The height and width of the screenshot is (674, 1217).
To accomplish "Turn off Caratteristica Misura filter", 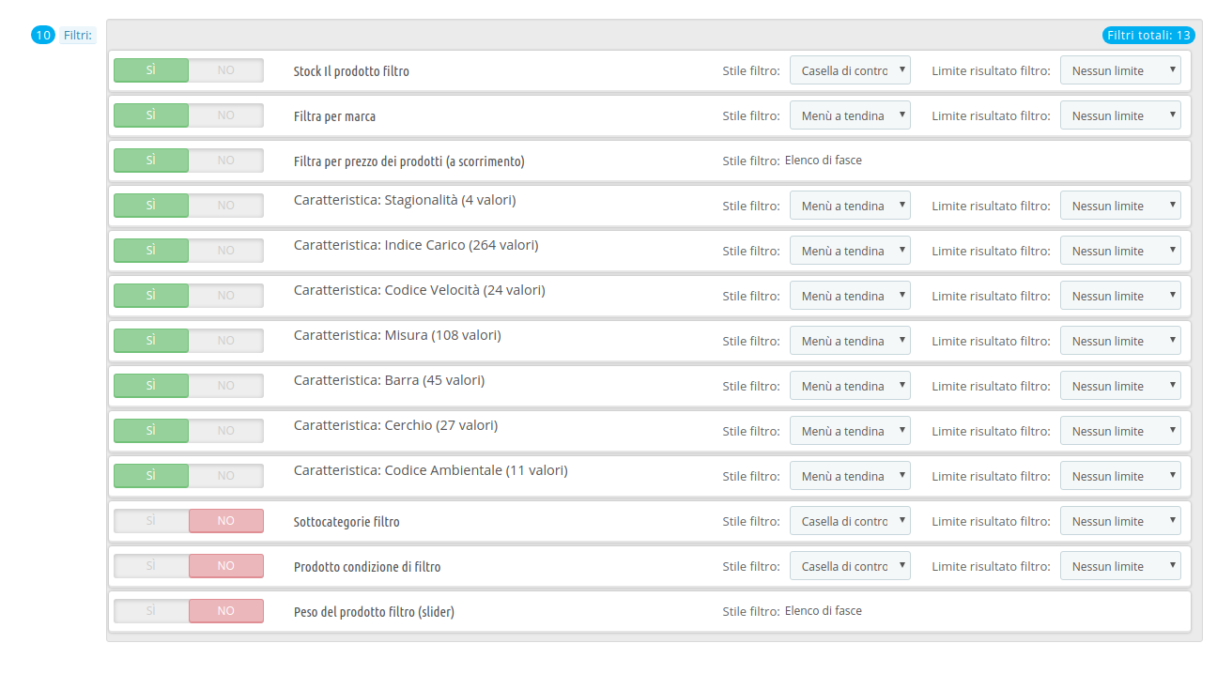I will [x=225, y=341].
